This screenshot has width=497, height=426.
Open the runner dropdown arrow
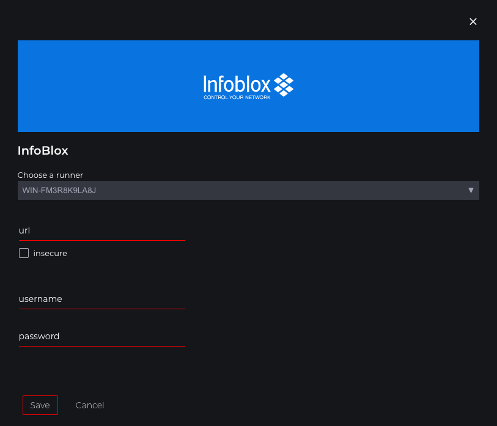click(471, 190)
